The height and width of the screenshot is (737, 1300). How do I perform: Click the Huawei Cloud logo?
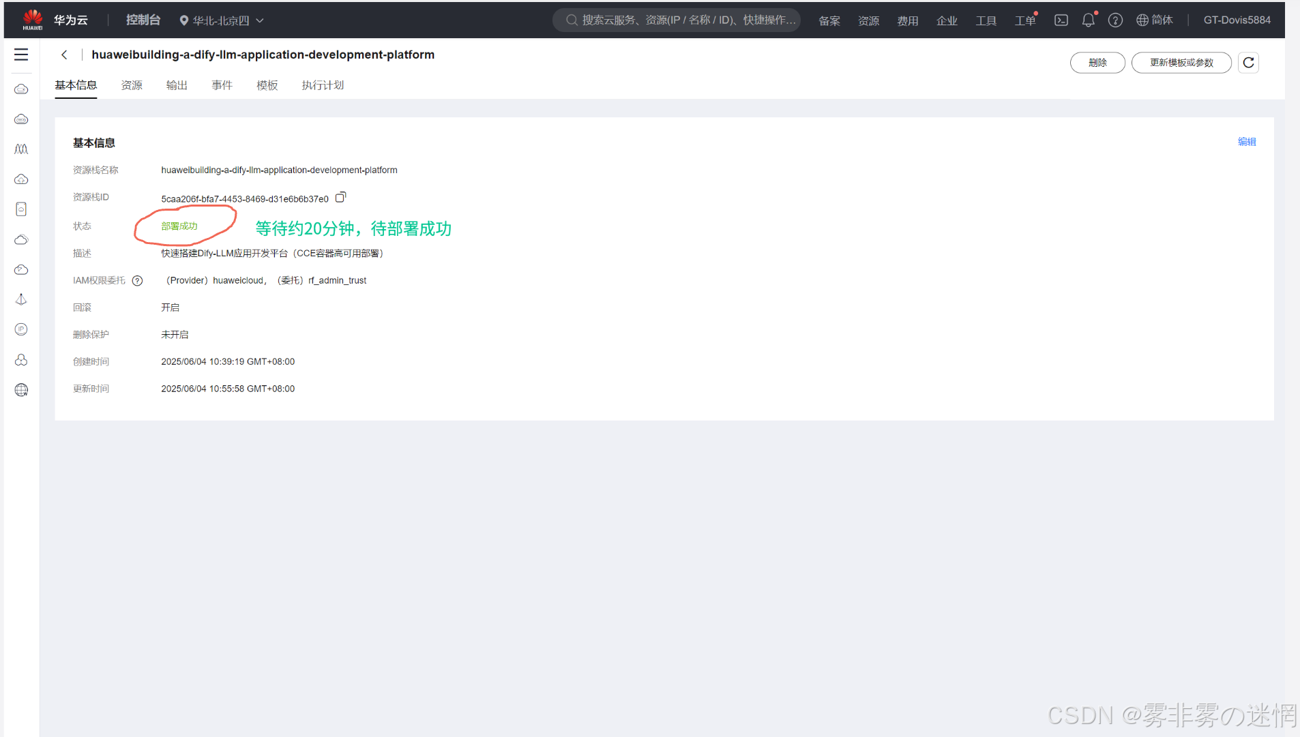32,20
